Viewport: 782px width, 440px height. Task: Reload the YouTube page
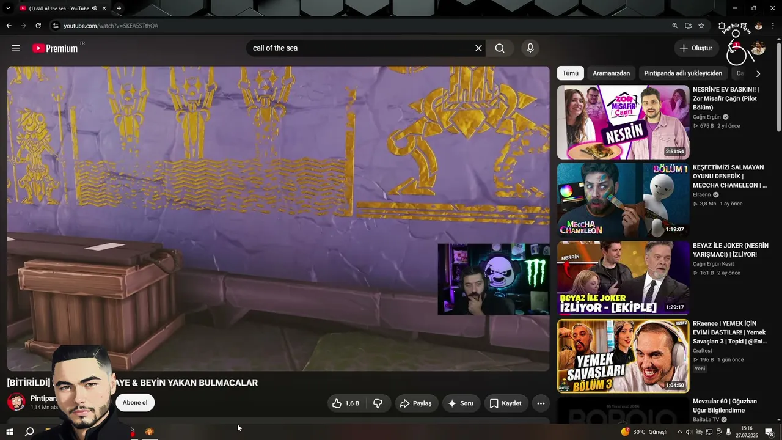38,26
